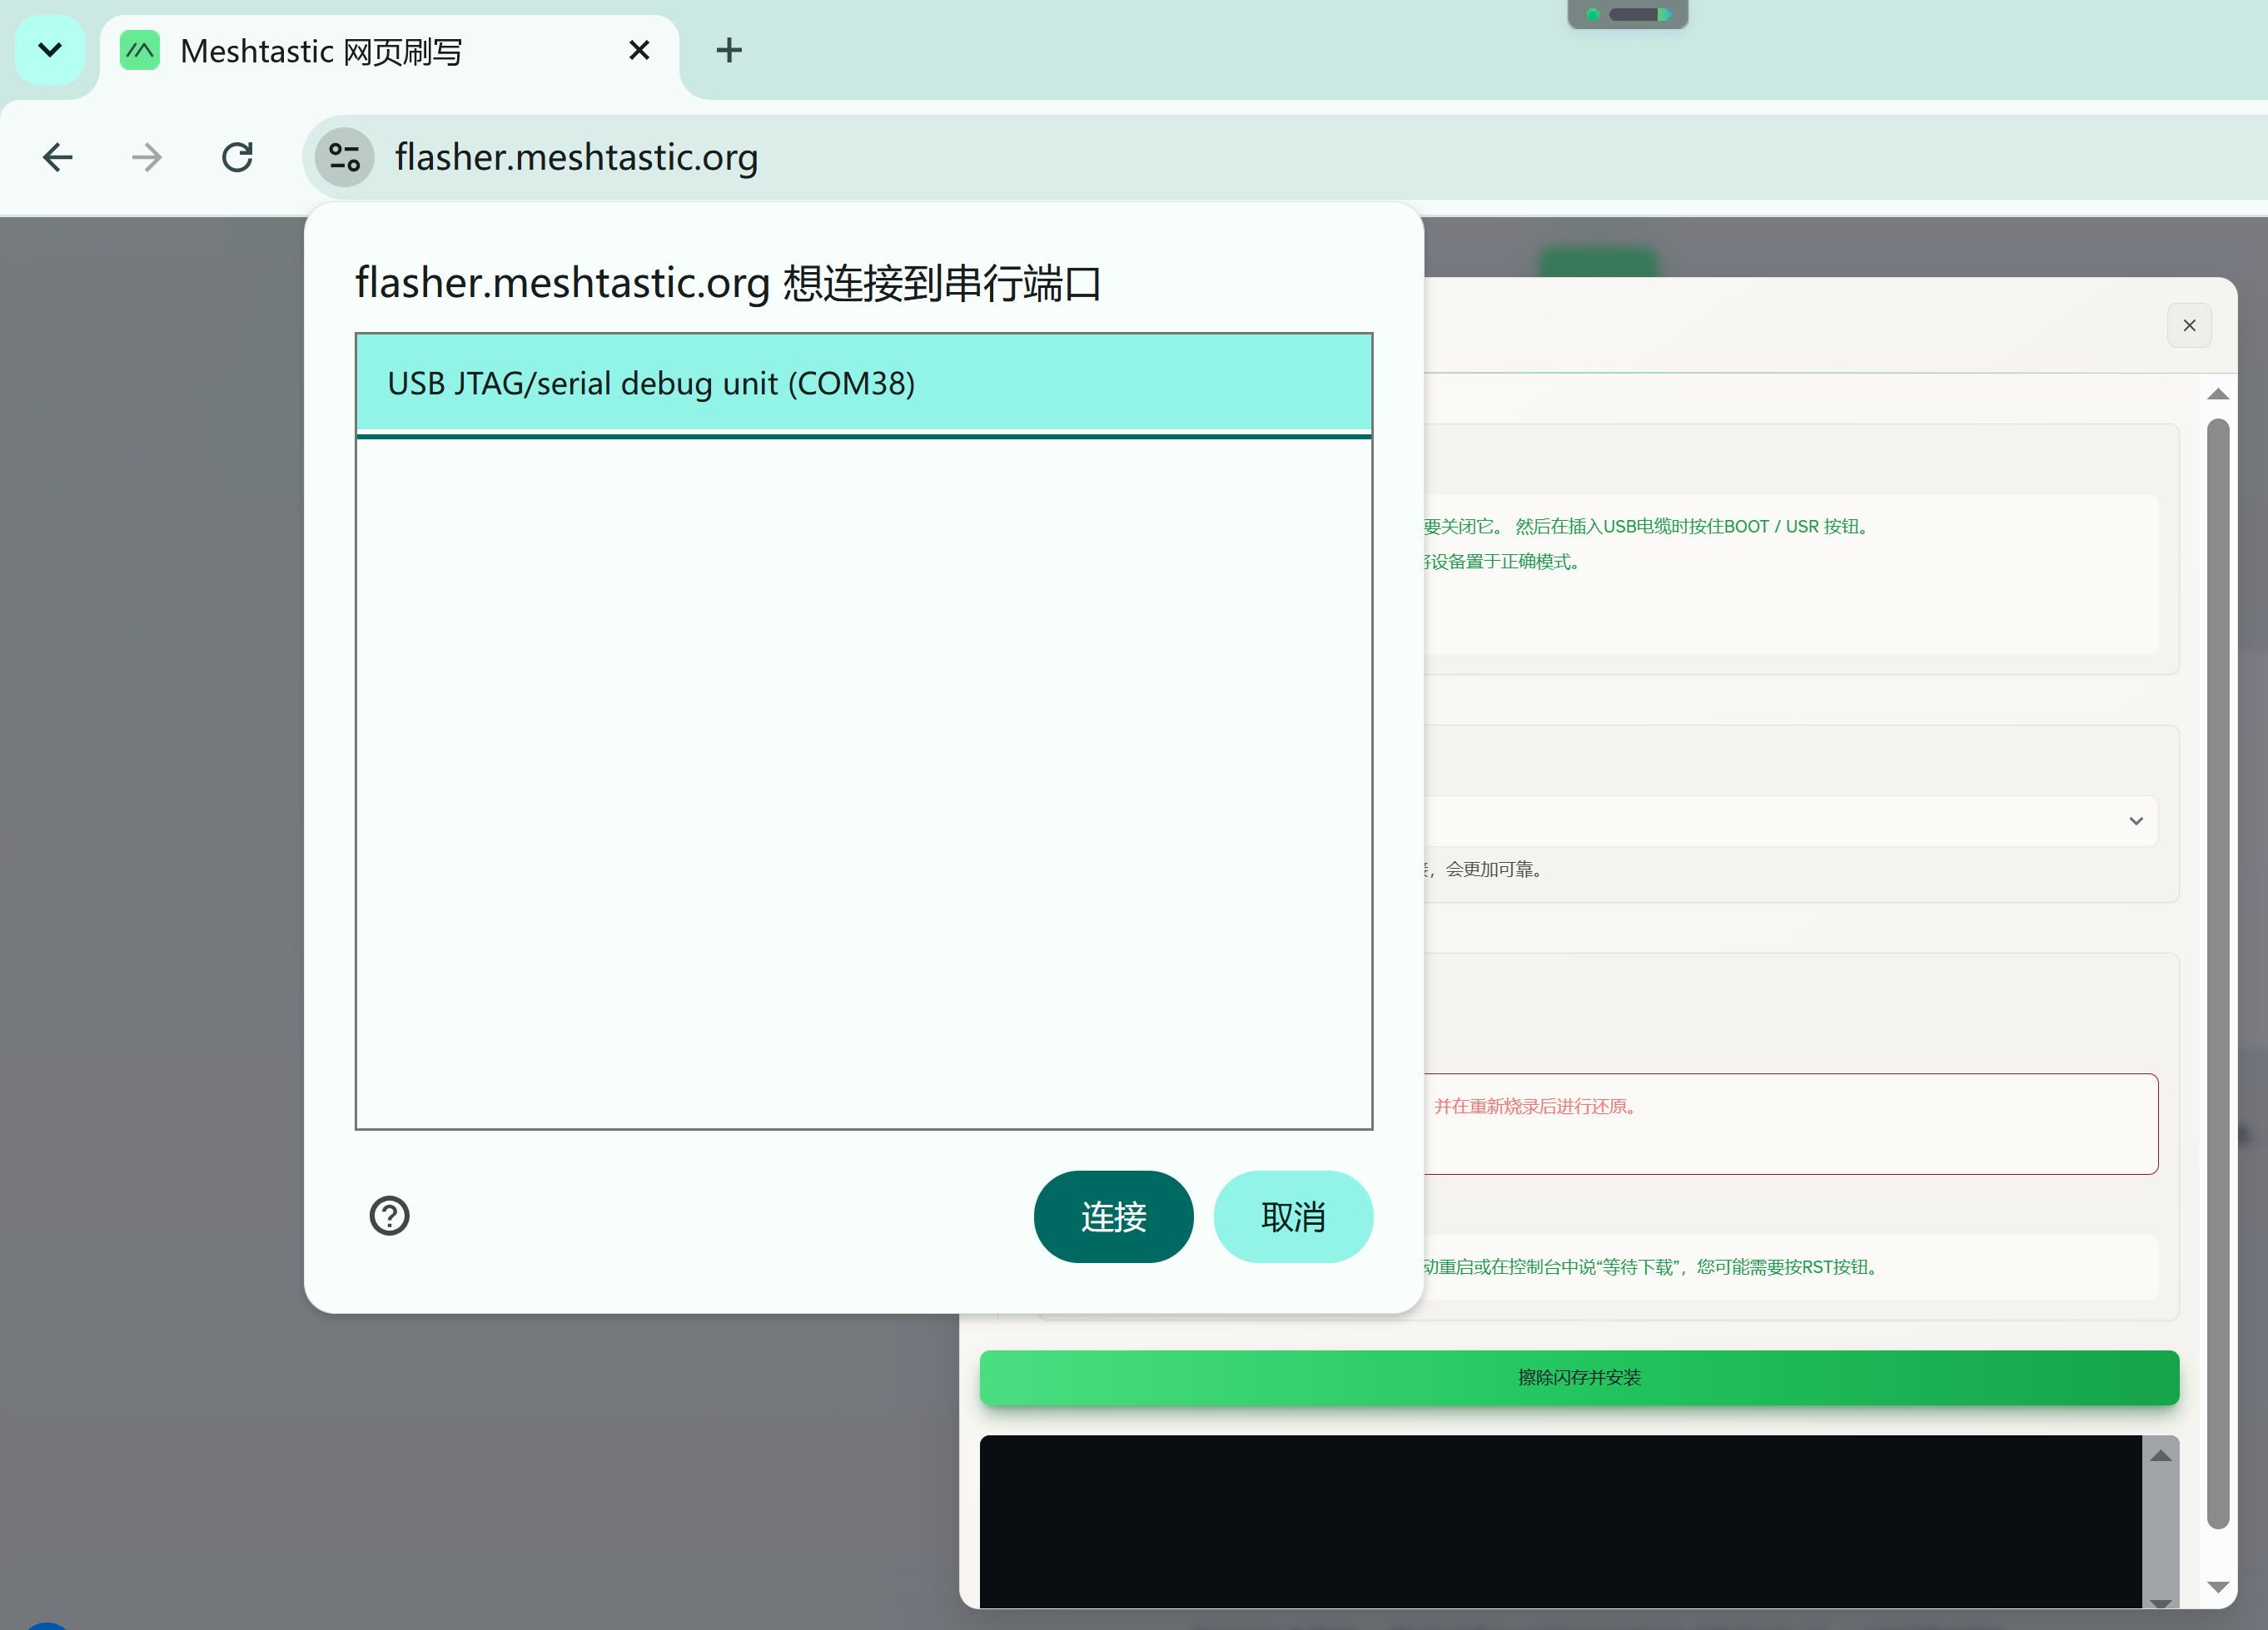
Task: Click the browser forward arrow
Action: pos(147,157)
